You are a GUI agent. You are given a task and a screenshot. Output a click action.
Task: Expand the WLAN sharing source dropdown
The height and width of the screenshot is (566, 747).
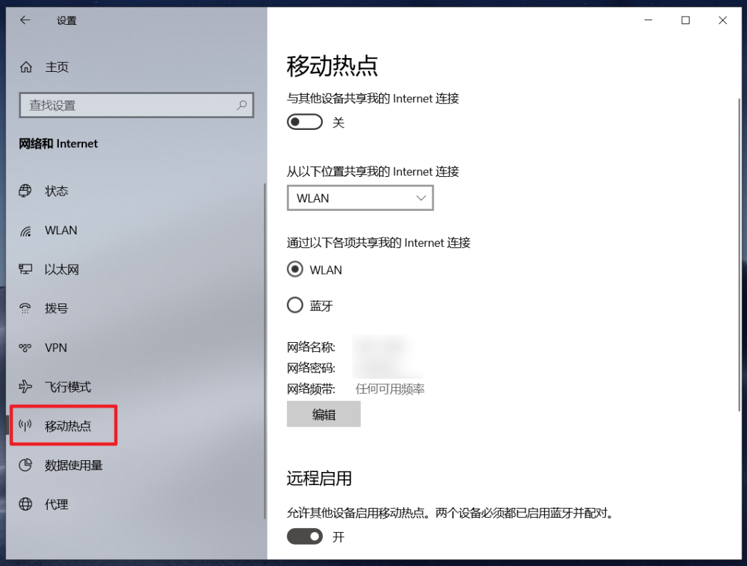point(360,198)
